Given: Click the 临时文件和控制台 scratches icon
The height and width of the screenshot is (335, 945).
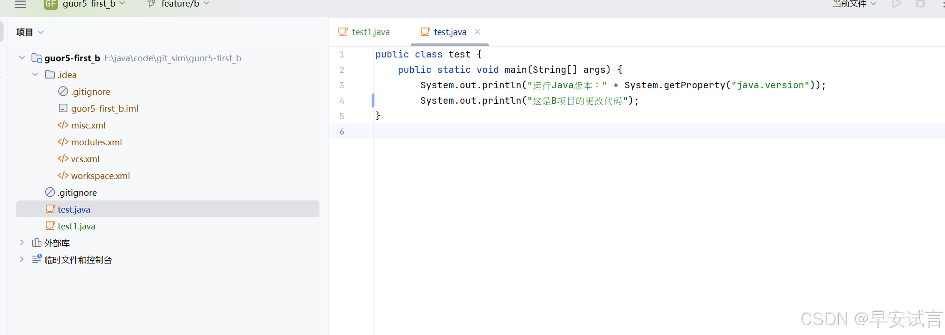Looking at the screenshot, I should (37, 258).
